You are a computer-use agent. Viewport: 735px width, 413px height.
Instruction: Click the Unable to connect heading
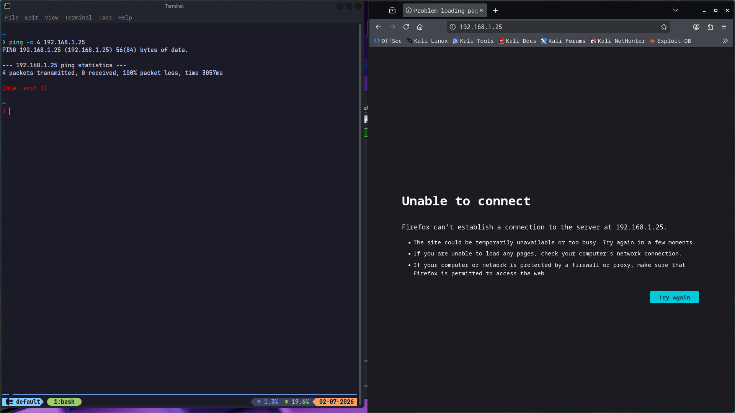pyautogui.click(x=466, y=201)
